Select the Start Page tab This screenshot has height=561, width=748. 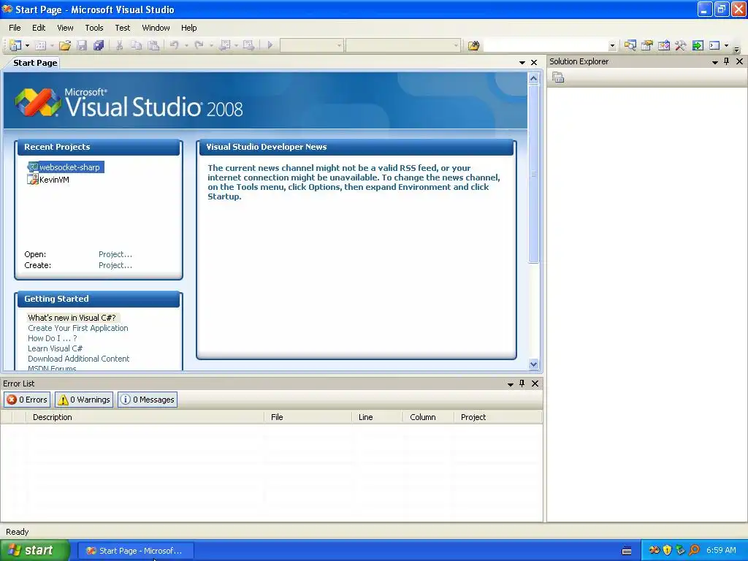click(x=35, y=63)
